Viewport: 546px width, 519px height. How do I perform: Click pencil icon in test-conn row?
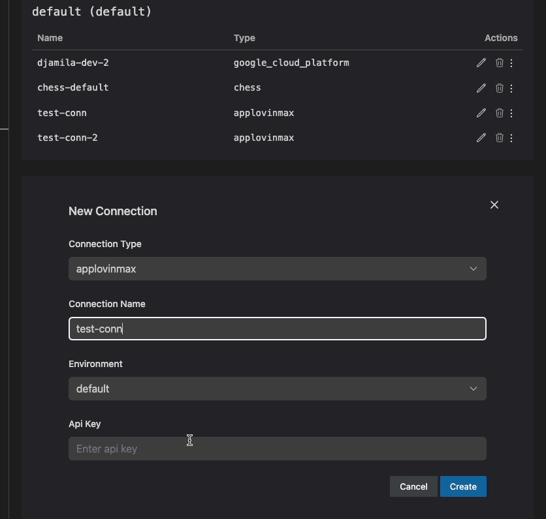[481, 113]
